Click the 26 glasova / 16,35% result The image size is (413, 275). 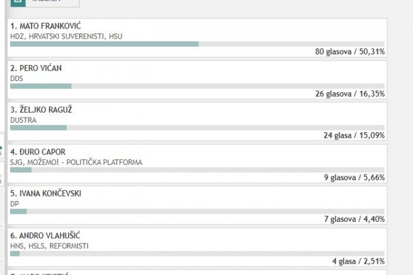click(350, 94)
